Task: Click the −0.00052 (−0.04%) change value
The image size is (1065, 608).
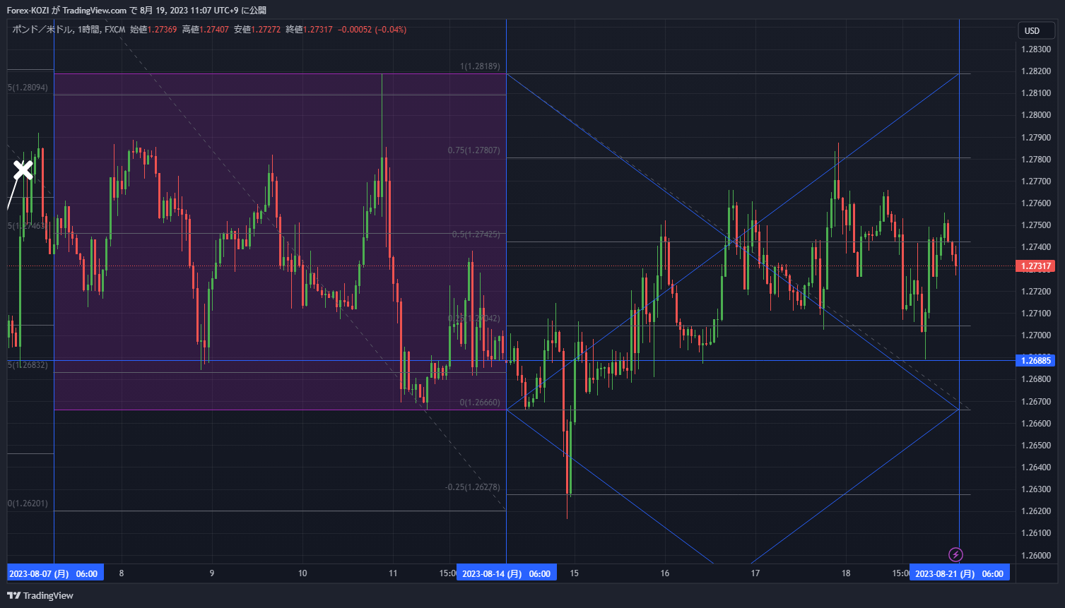Action: 372,30
